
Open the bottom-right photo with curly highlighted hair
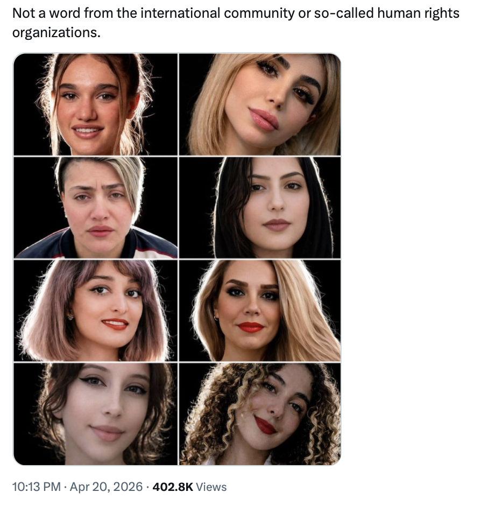click(260, 413)
